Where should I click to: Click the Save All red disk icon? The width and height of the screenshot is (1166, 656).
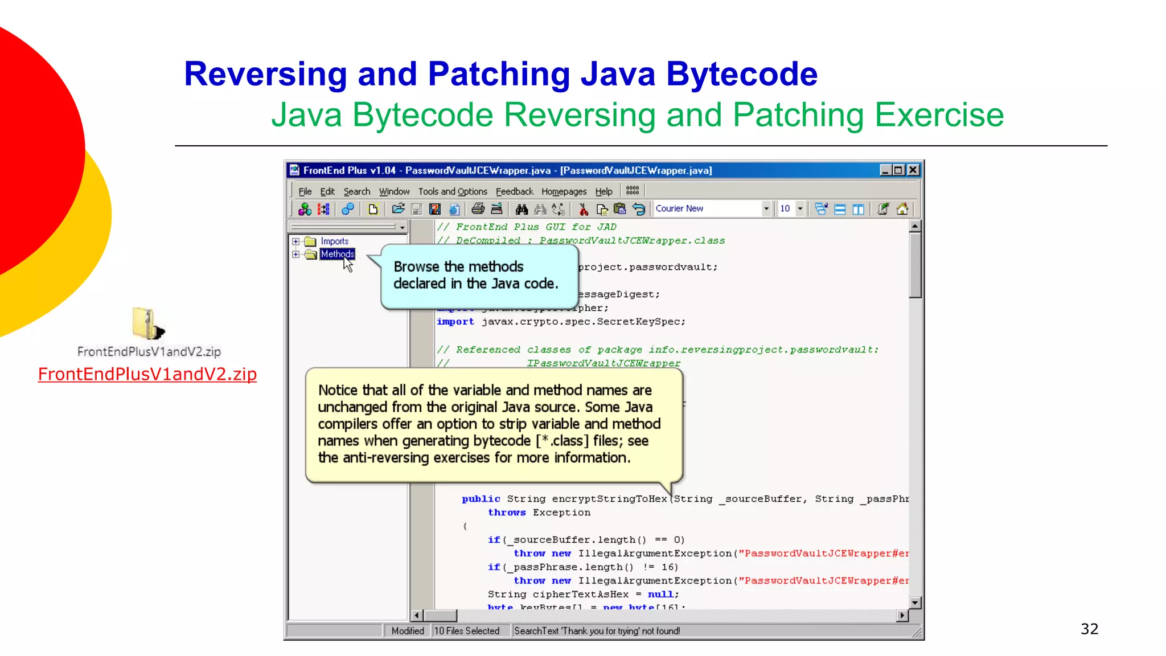(x=435, y=209)
